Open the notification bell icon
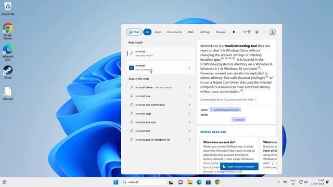This screenshot has width=333, height=187. tap(327, 182)
